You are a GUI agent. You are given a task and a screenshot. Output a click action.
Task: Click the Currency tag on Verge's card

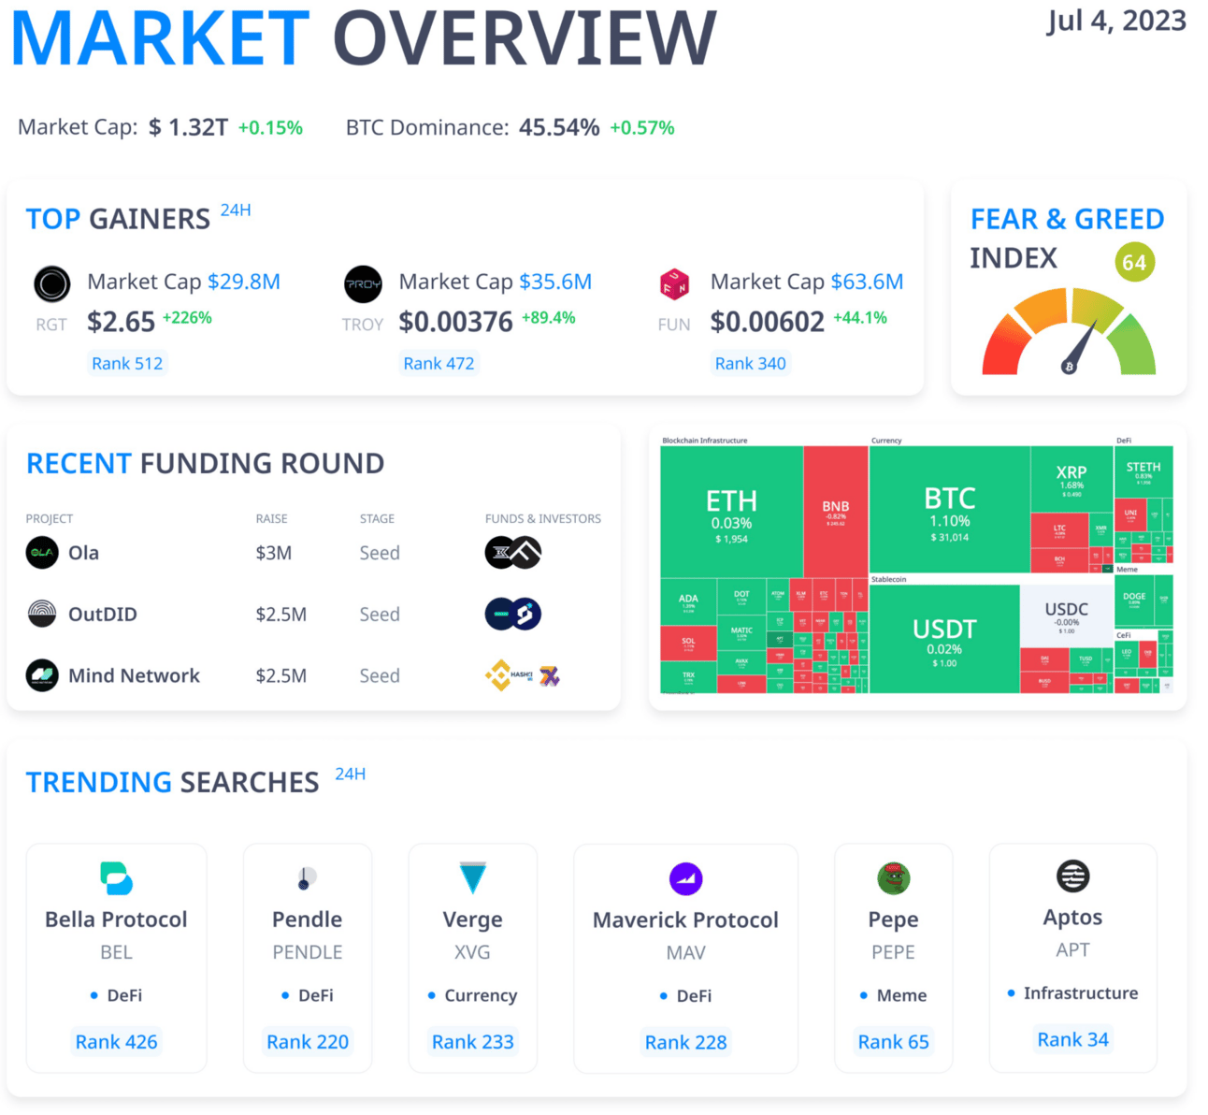481,995
